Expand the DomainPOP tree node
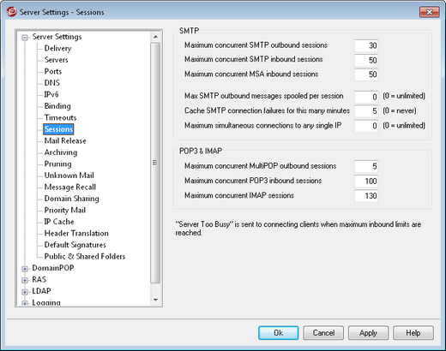The width and height of the screenshot is (446, 351). [x=25, y=269]
